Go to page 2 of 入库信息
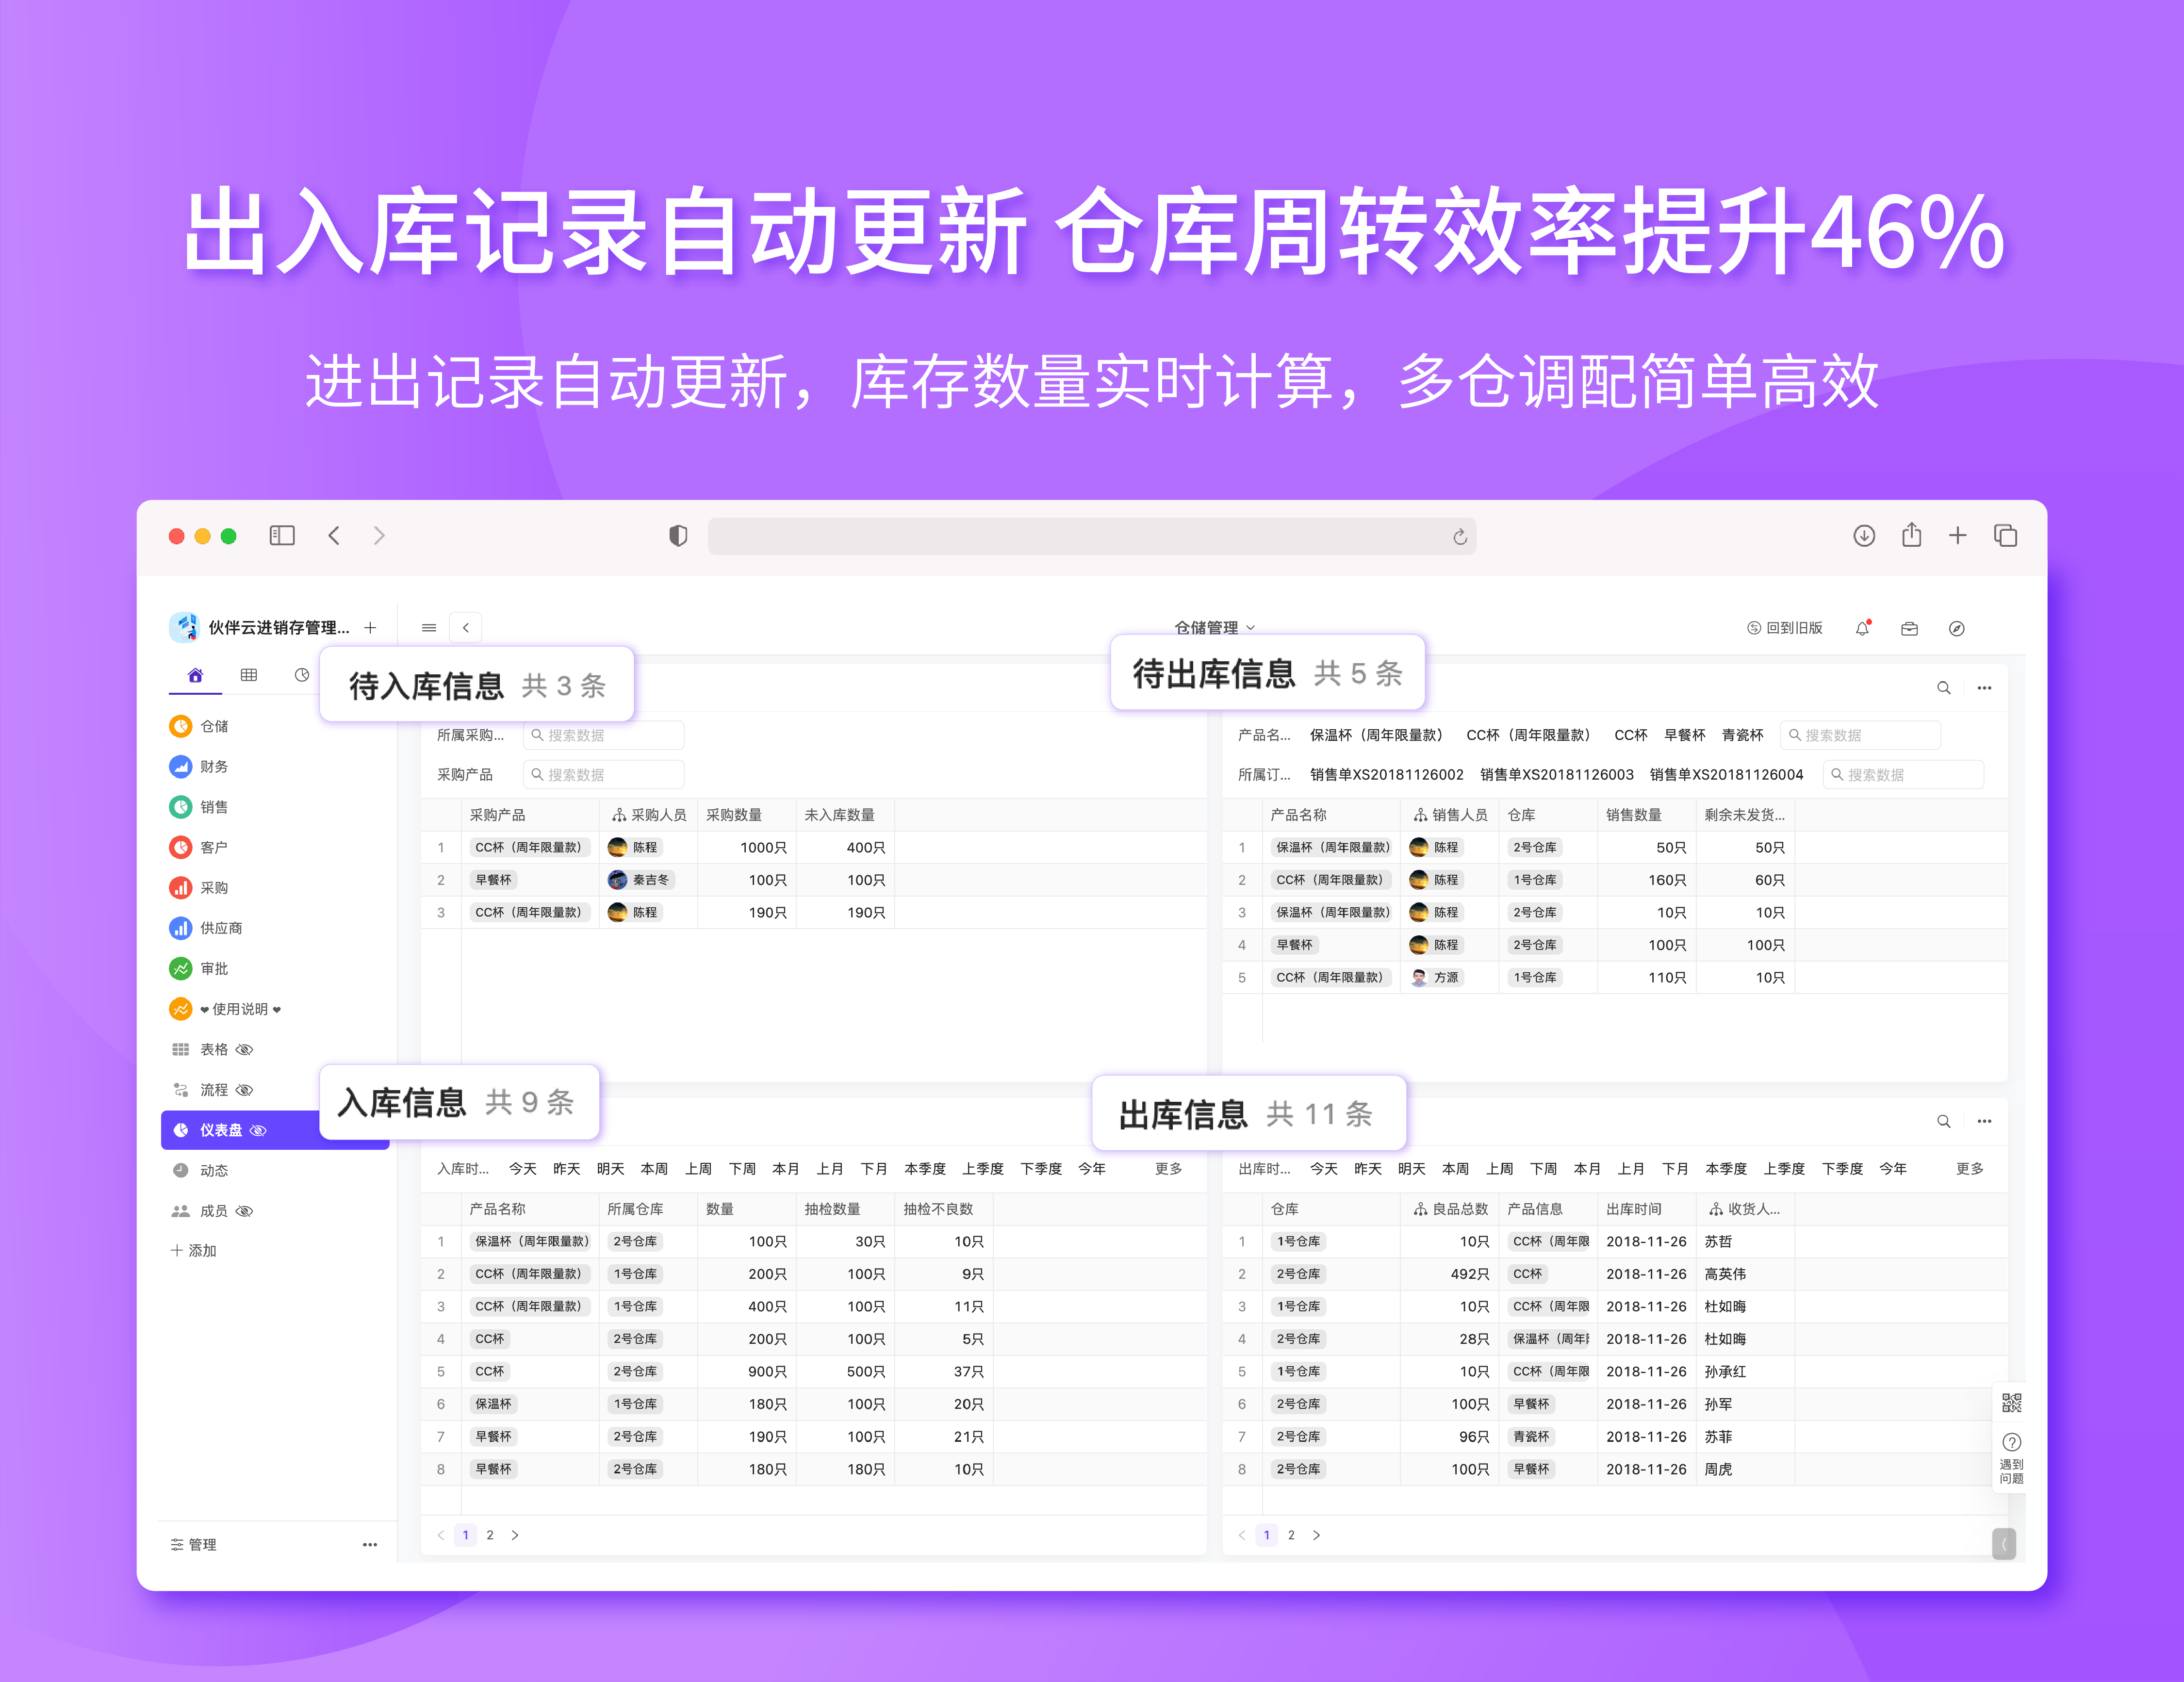Viewport: 2184px width, 1682px height. click(x=490, y=1535)
